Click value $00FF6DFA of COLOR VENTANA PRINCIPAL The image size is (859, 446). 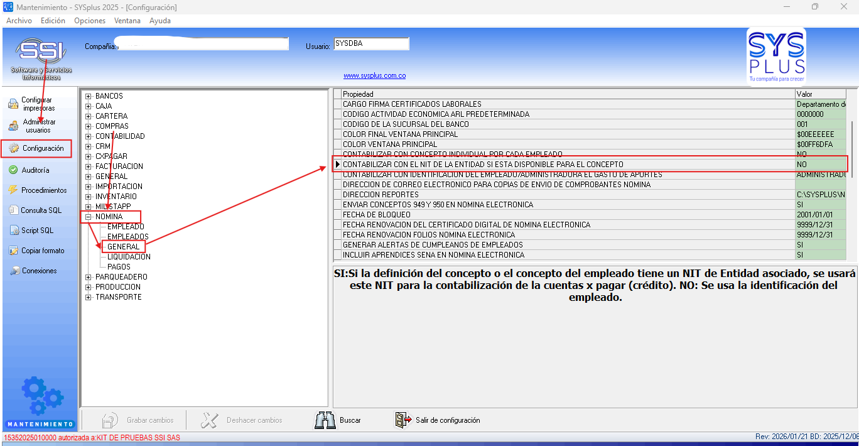point(821,144)
